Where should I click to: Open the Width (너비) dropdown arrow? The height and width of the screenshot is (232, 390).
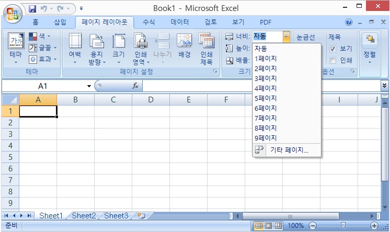[286, 37]
